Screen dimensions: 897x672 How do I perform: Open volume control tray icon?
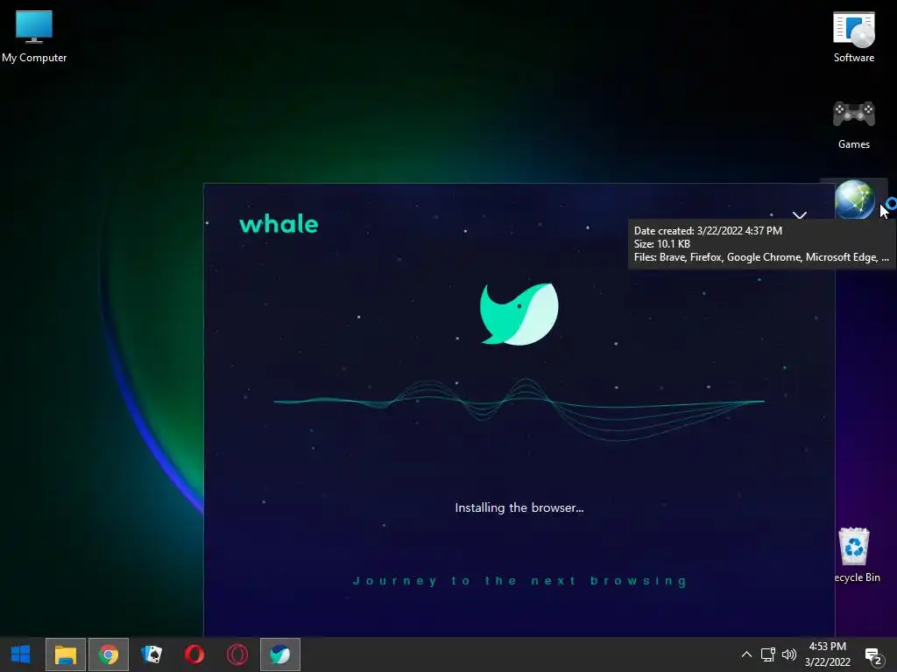coord(789,654)
